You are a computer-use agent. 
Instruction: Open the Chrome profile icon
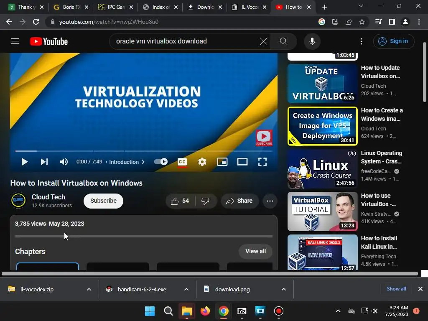(405, 22)
